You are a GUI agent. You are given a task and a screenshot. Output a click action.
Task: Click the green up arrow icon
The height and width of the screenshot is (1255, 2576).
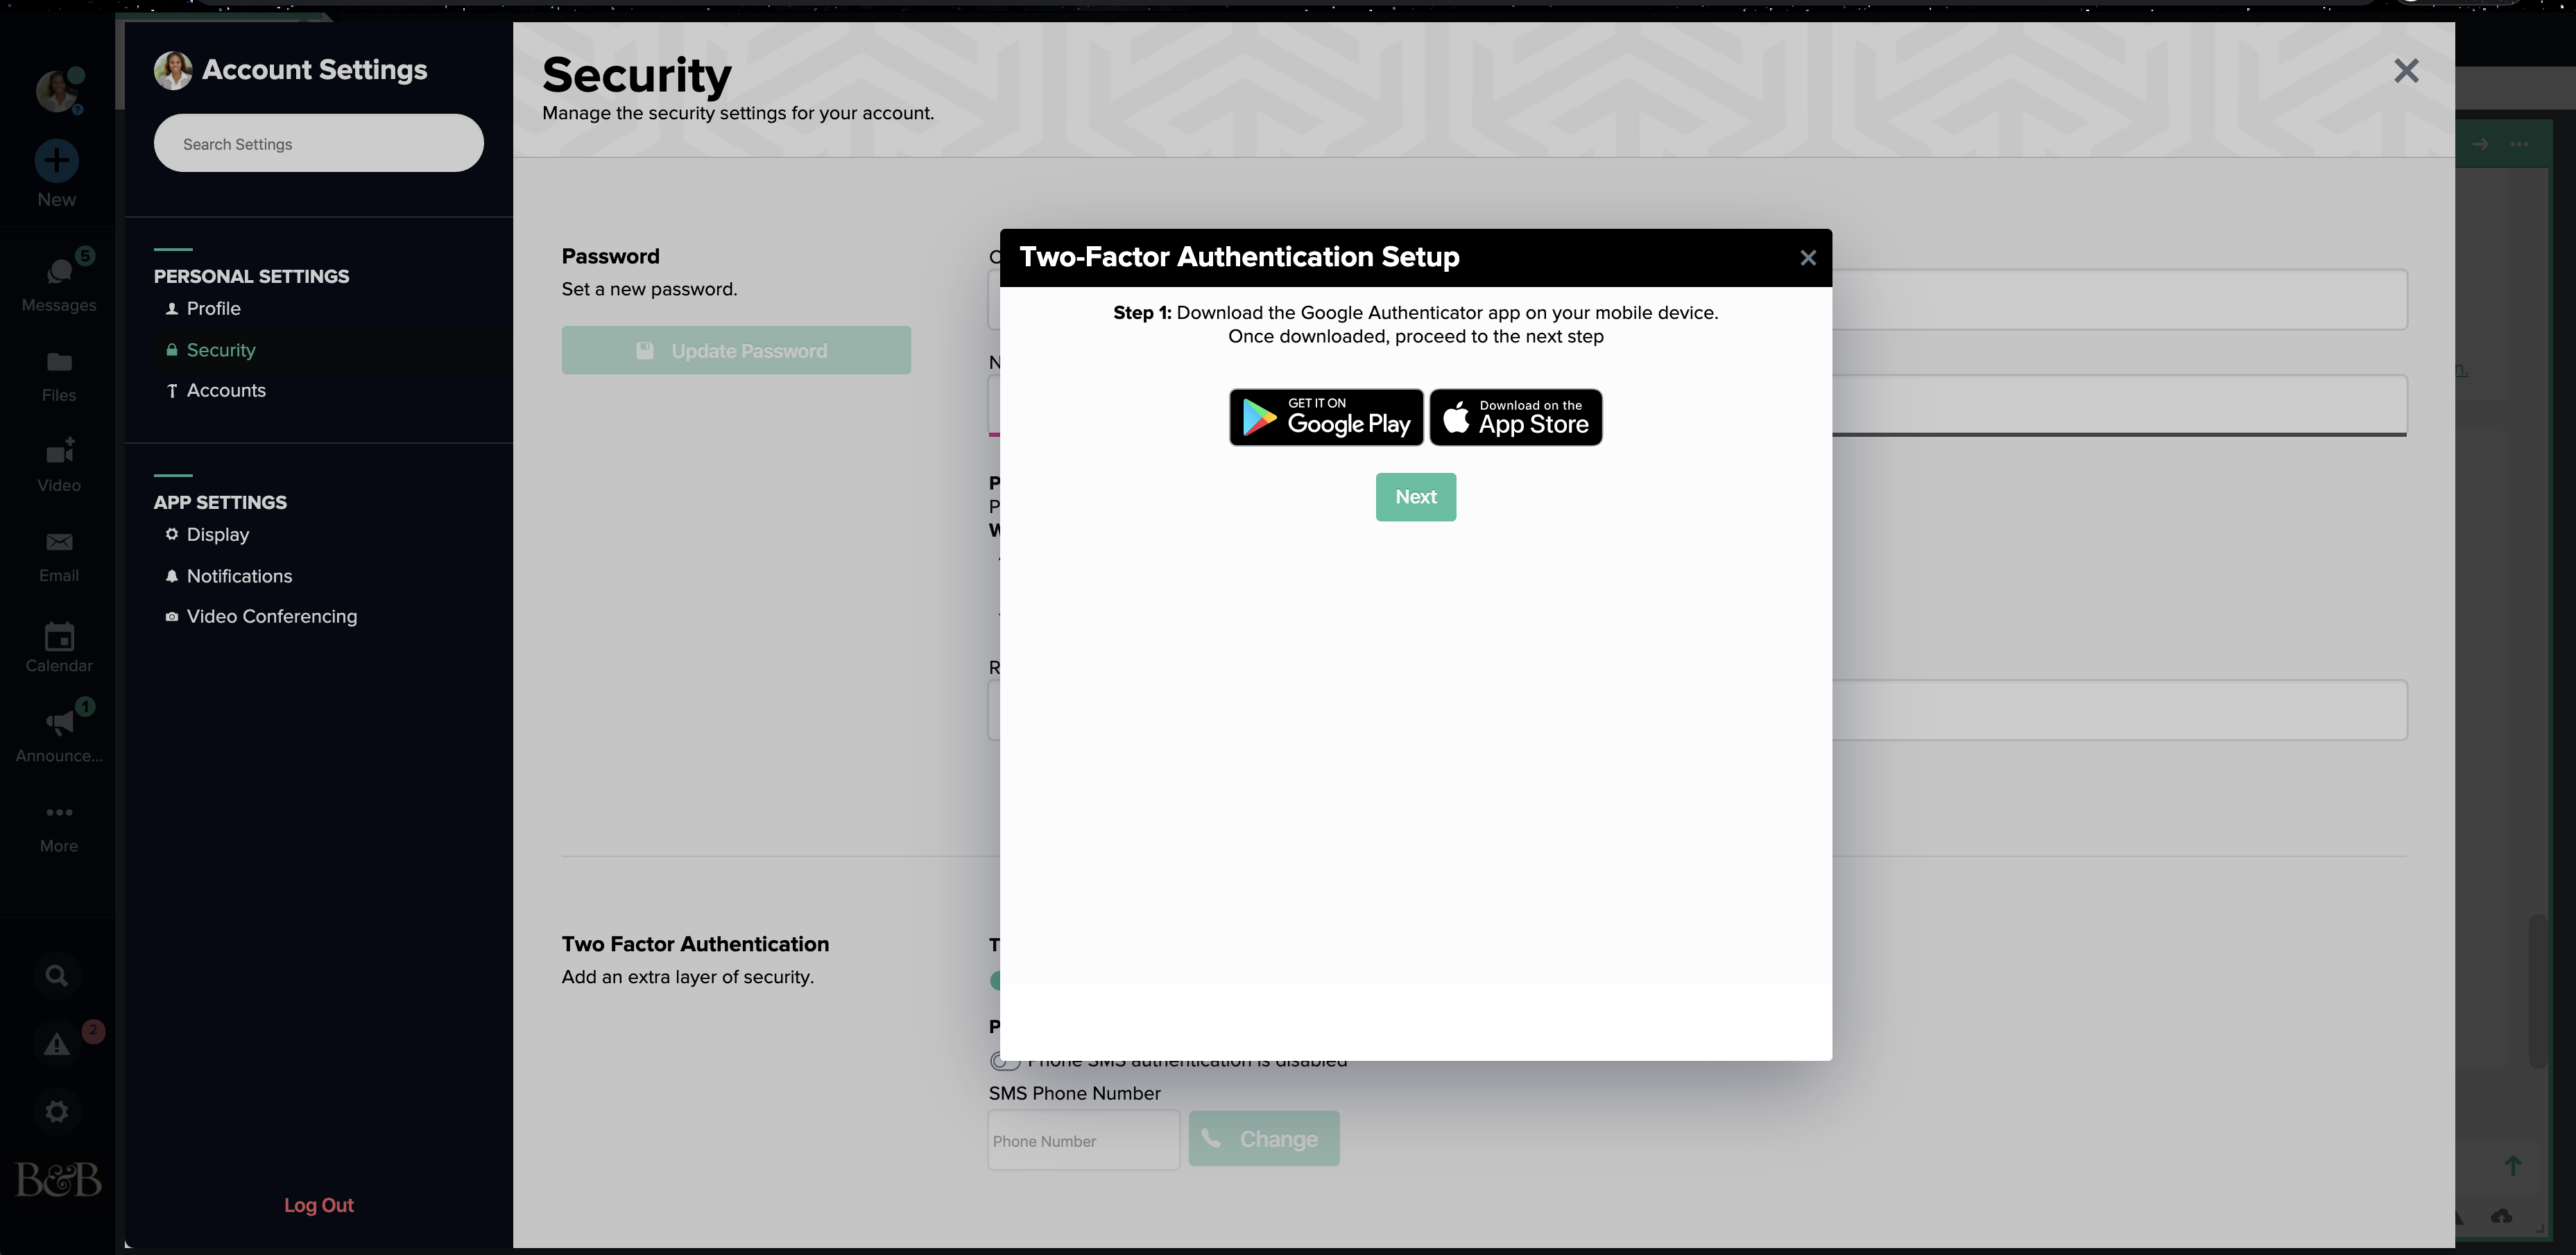[x=2512, y=1165]
